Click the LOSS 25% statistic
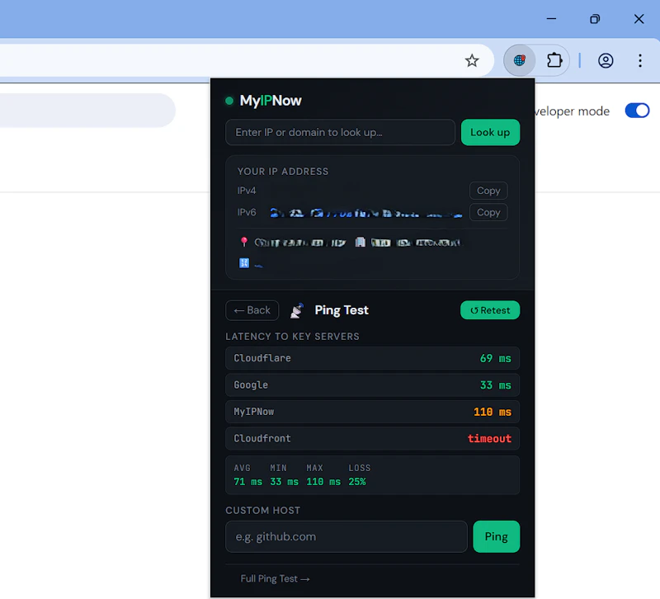The width and height of the screenshot is (660, 599). click(360, 476)
